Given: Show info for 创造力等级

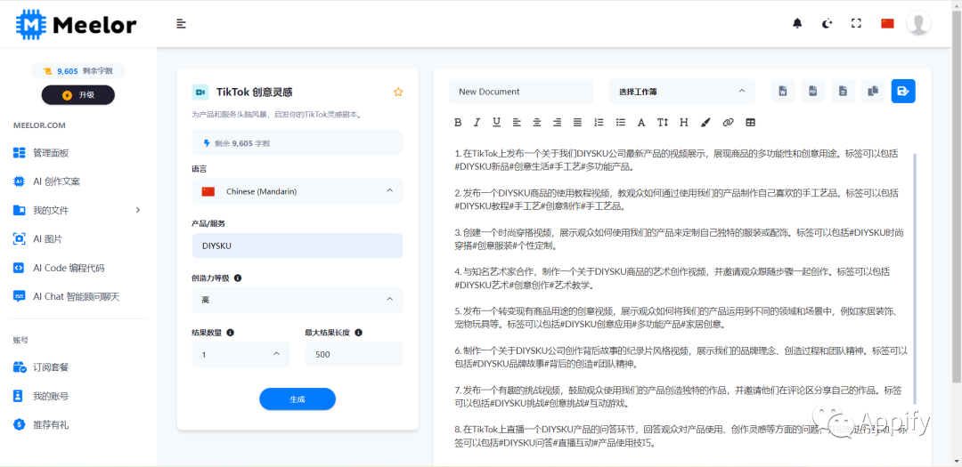Looking at the screenshot, I should pyautogui.click(x=238, y=278).
